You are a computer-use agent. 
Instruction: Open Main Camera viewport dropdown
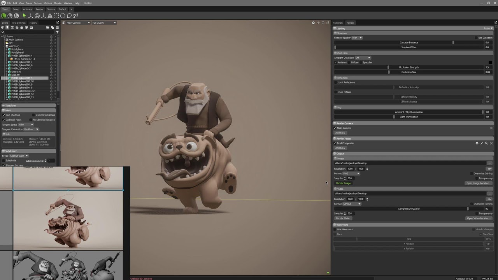click(x=77, y=23)
